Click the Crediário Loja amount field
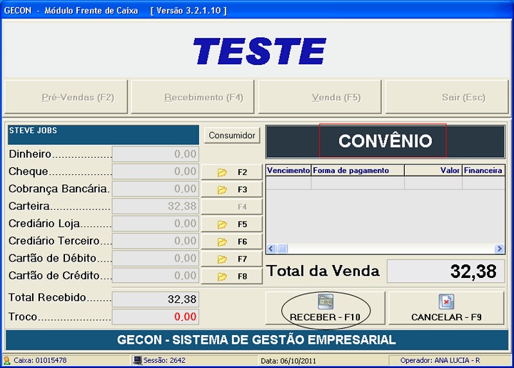This screenshot has width=514, height=368. [x=156, y=224]
